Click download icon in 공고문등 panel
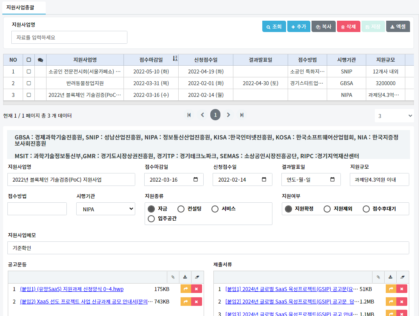Screen dimensions: 419x316 [x=185, y=277]
